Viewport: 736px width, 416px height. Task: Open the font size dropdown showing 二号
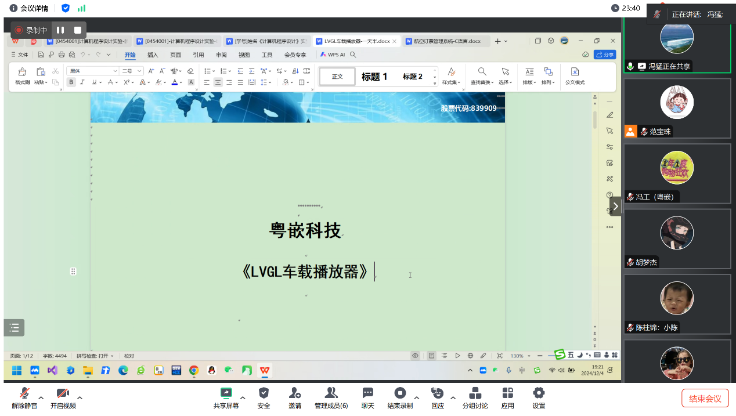pos(139,71)
